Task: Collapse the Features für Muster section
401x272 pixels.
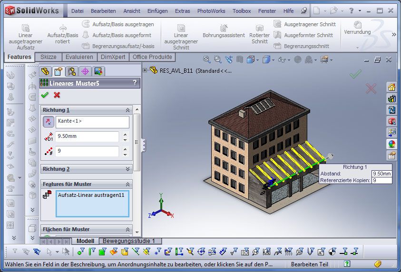Action: pos(127,184)
